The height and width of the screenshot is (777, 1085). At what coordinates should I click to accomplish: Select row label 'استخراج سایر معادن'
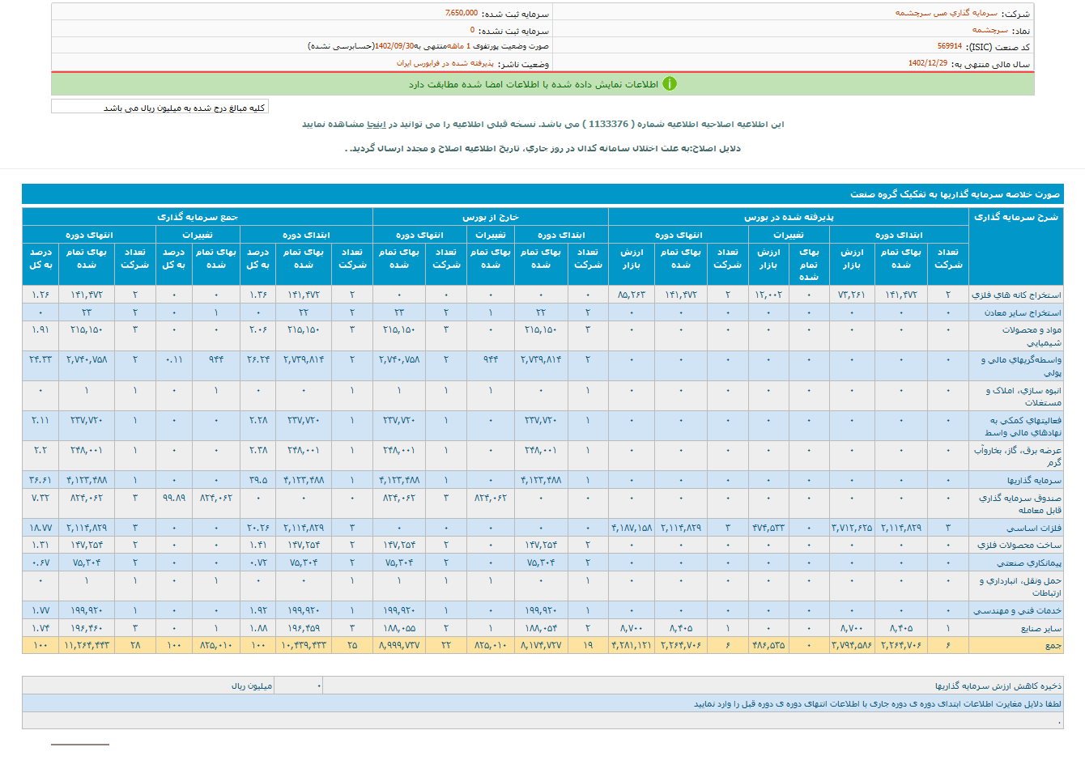coord(1023,312)
